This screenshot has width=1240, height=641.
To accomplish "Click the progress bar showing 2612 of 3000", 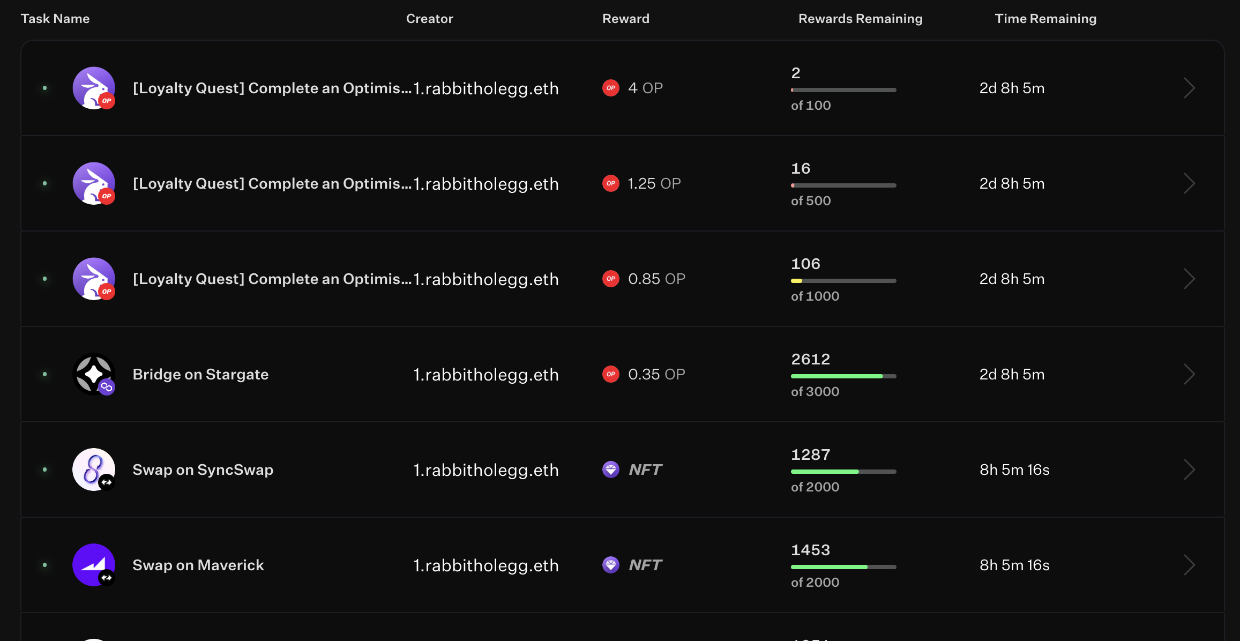I will point(843,376).
